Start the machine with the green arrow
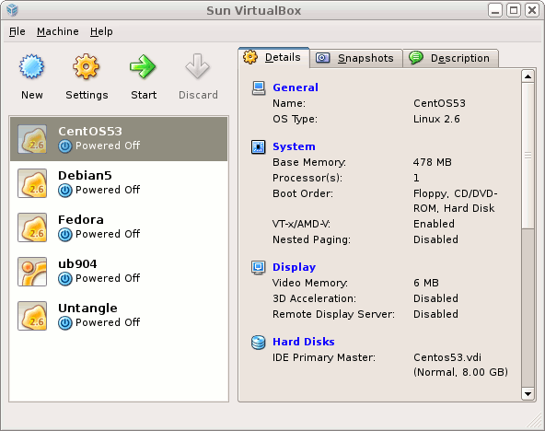Image resolution: width=545 pixels, height=431 pixels. click(x=143, y=66)
